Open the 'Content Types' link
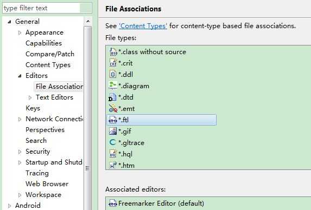311x210 pixels. click(x=143, y=26)
